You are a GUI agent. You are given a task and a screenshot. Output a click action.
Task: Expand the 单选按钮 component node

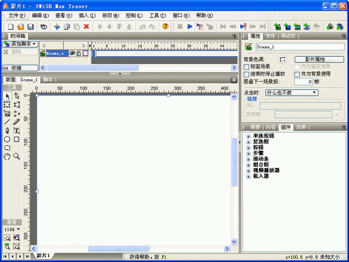[x=248, y=136]
